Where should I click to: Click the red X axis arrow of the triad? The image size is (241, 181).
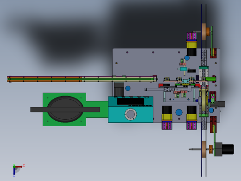coord(19,167)
